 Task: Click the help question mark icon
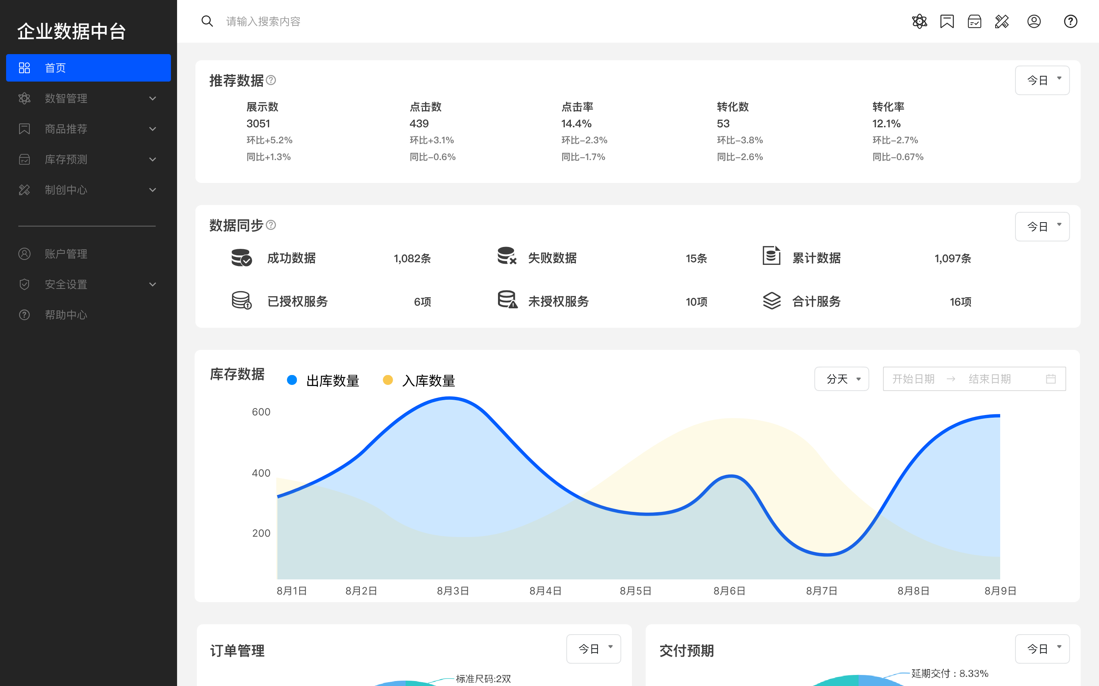pos(1070,21)
